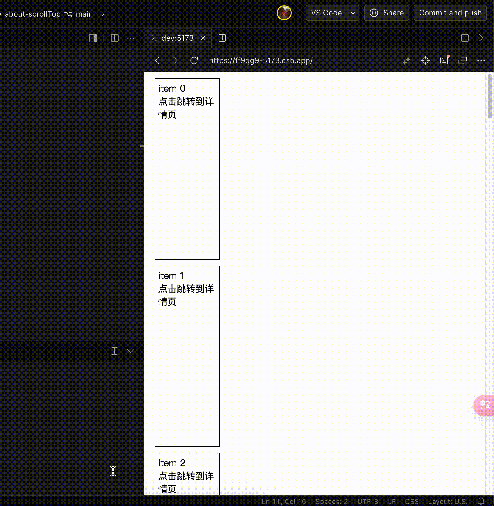Select the element inspector crosshair tool
This screenshot has width=494, height=506.
(x=425, y=60)
